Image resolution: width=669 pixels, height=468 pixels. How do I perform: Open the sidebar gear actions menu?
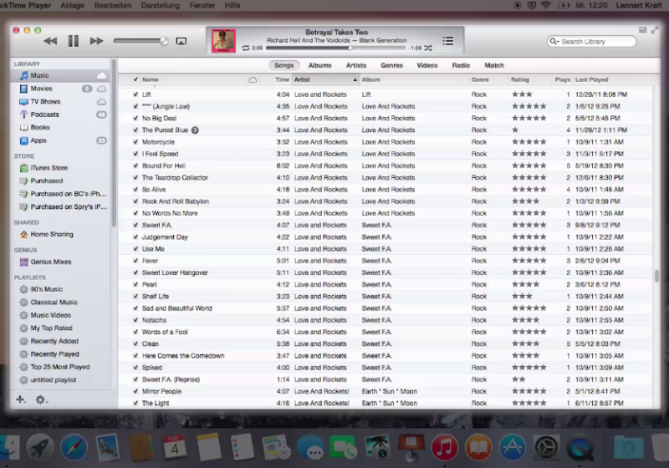tap(40, 399)
